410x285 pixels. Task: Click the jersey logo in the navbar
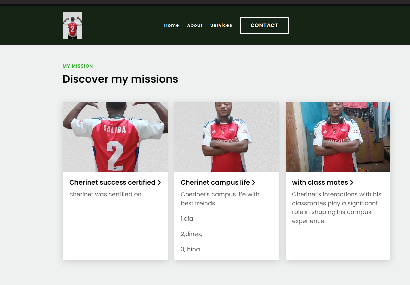coord(73,25)
